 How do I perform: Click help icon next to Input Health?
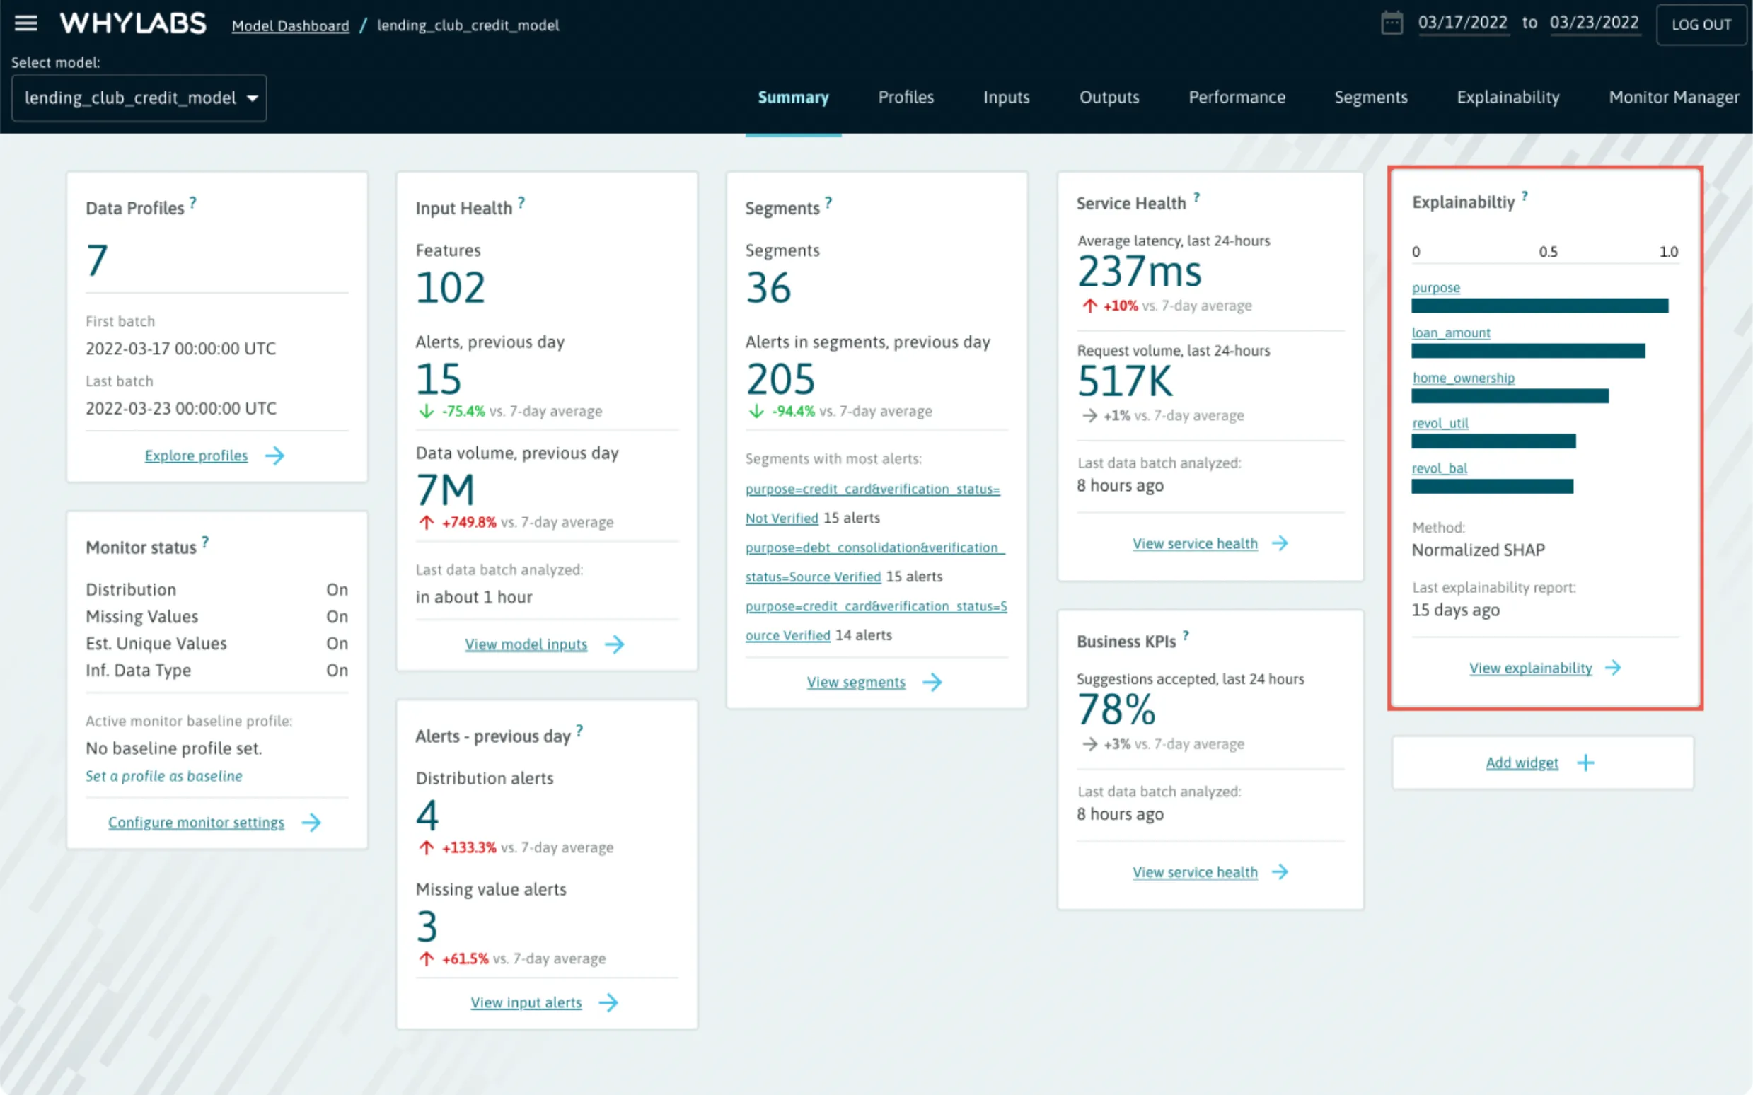coord(521,203)
